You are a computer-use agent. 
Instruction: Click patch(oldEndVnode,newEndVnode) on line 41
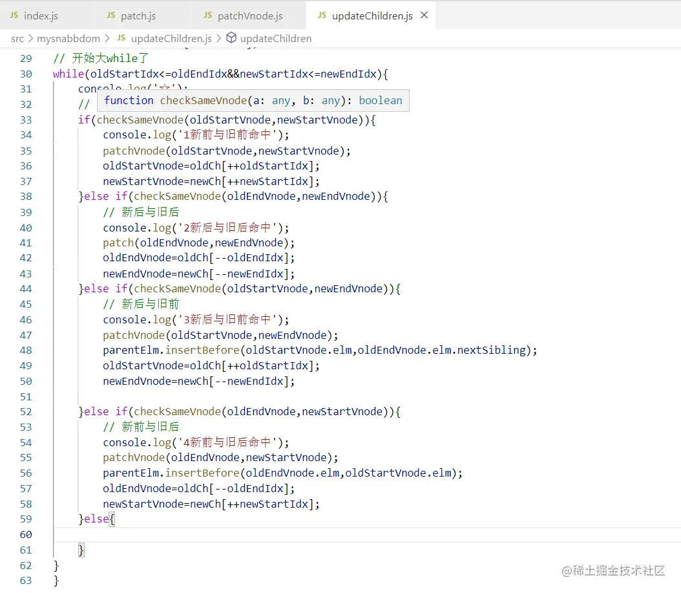[199, 243]
